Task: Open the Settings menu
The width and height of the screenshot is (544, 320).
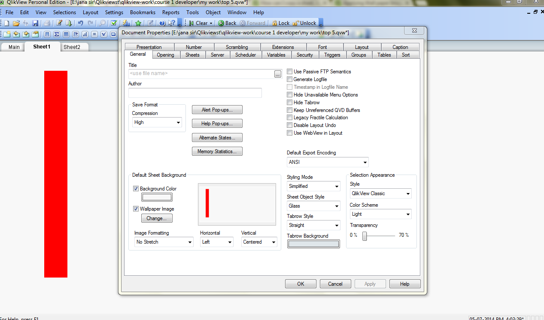Action: pyautogui.click(x=114, y=12)
